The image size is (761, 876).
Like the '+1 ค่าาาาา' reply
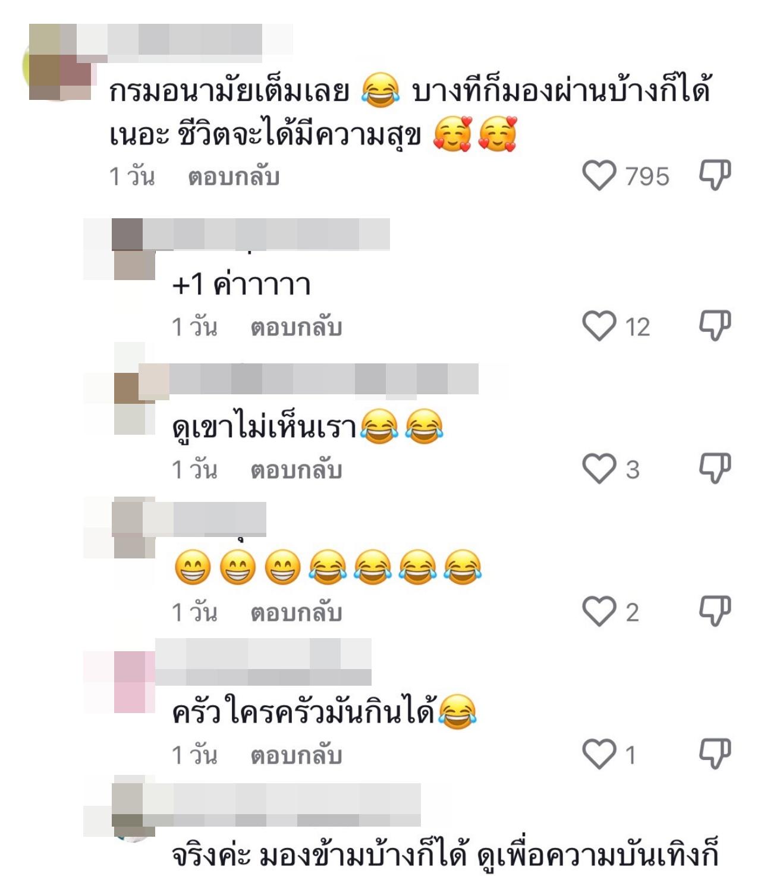click(x=599, y=326)
